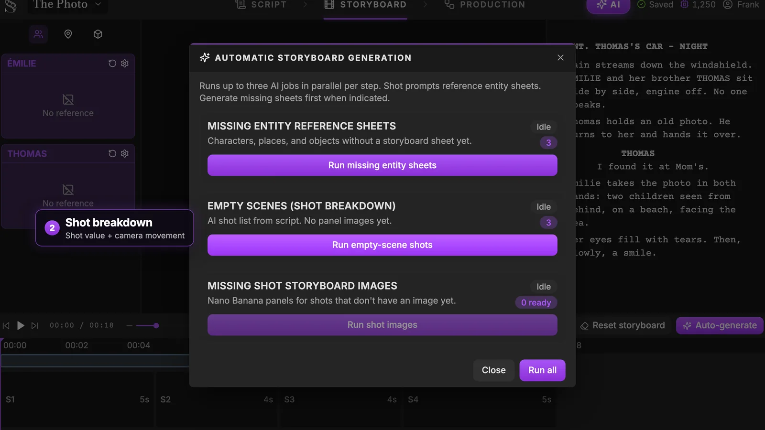
Task: Regenerate Thomas's reference sheet
Action: [x=112, y=153]
